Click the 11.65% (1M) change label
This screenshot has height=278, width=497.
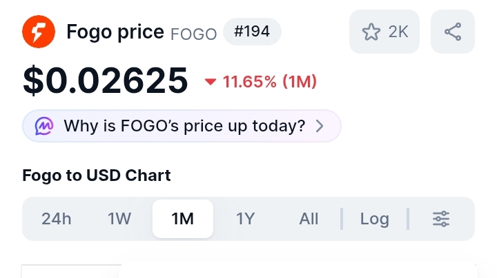tap(269, 83)
